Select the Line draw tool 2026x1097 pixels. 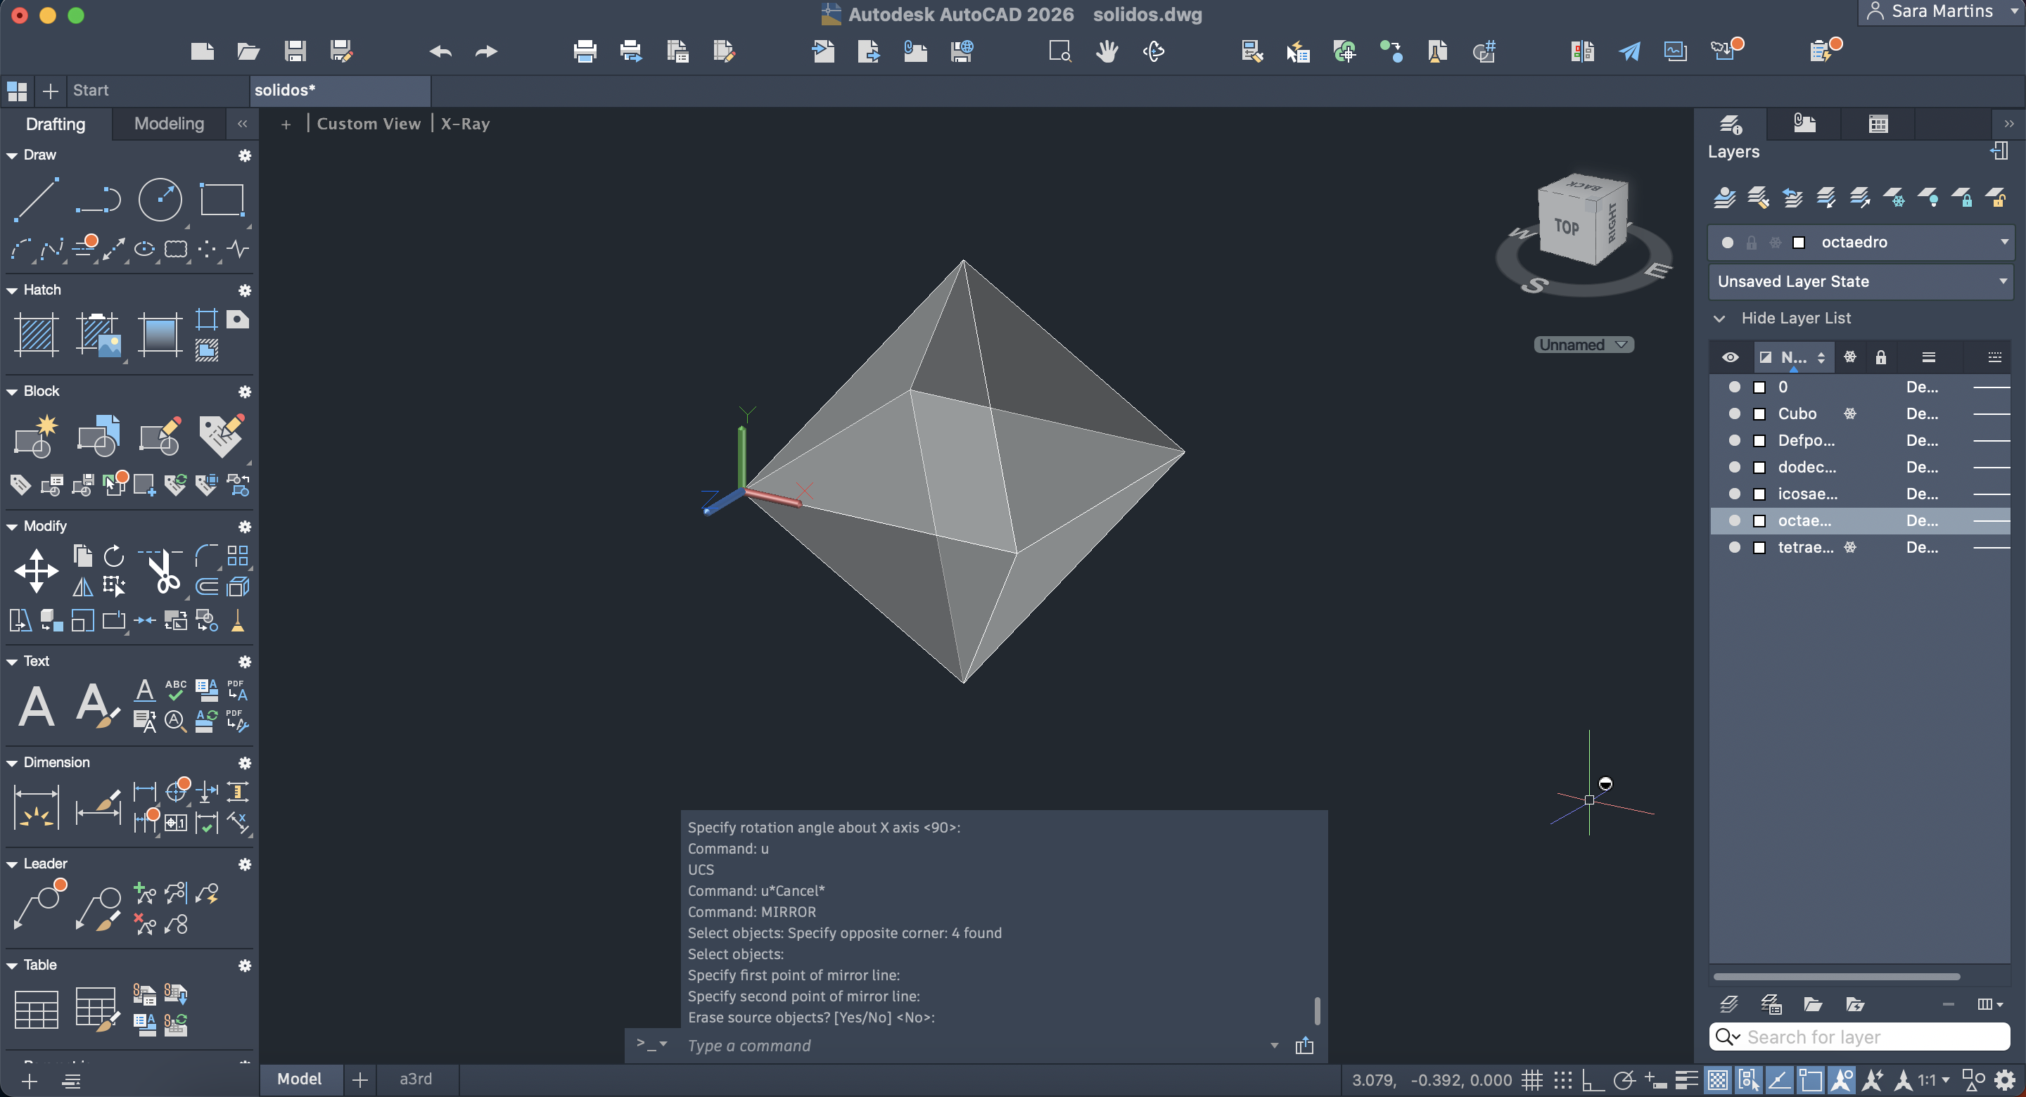point(36,200)
